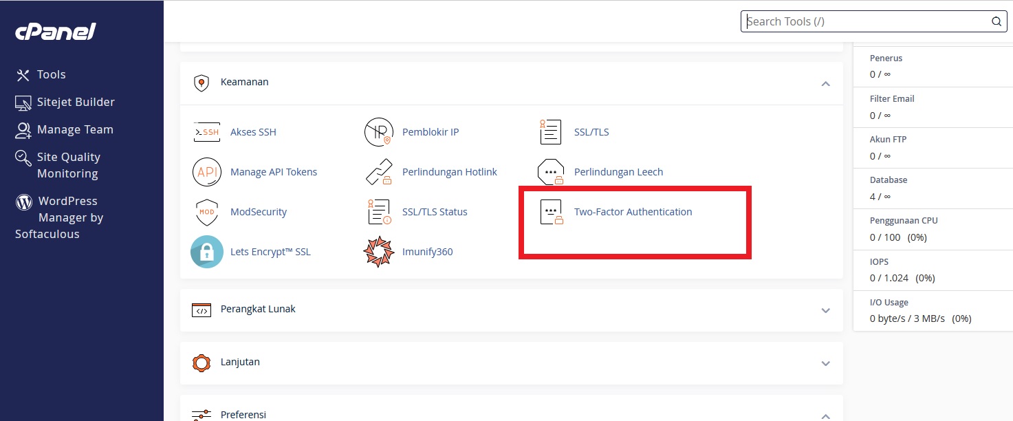Collapse the Preferensi section chevron

pyautogui.click(x=826, y=416)
